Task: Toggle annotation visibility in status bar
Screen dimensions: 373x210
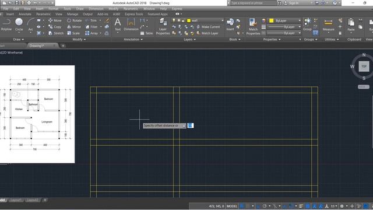Action: coord(314,206)
